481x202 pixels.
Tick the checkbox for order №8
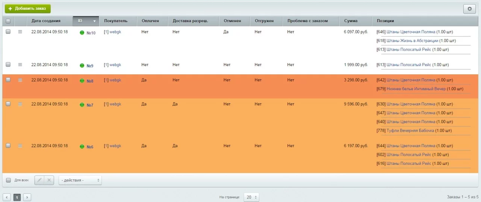(8, 80)
